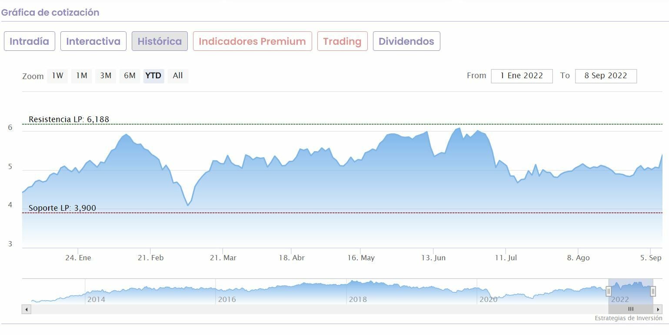Click the navigator scrollbar thumb grip

[631, 309]
